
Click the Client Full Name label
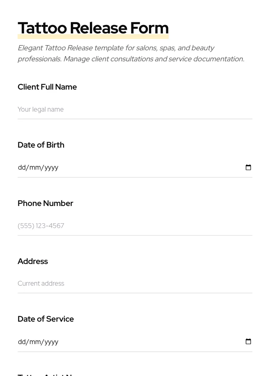(47, 87)
